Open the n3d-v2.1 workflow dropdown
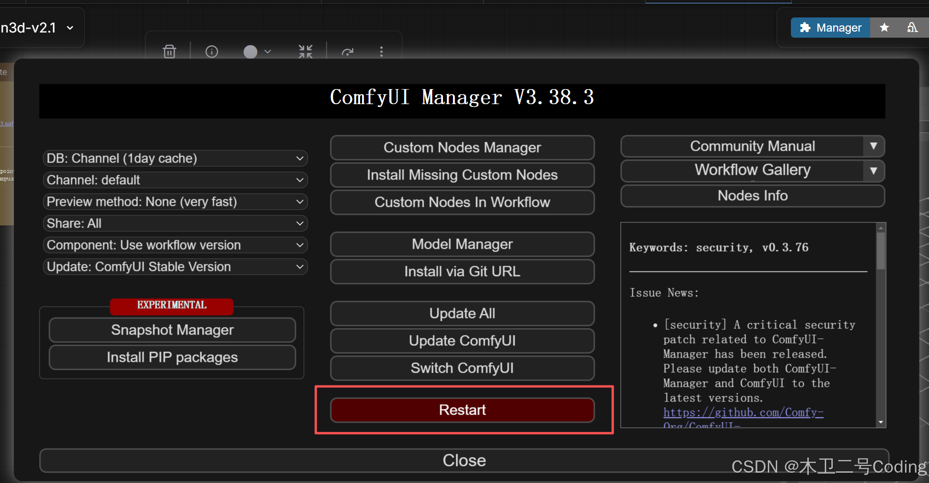Image resolution: width=929 pixels, height=483 pixels. pos(38,28)
